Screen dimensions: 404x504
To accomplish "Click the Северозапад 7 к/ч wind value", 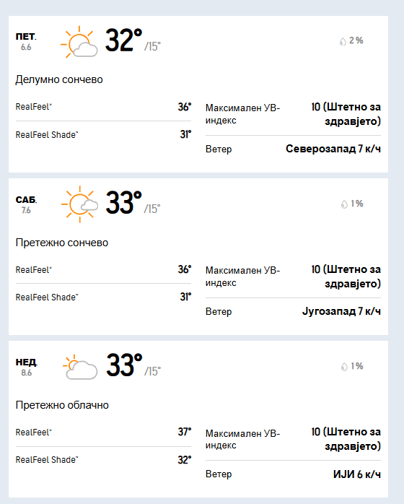I will (333, 149).
